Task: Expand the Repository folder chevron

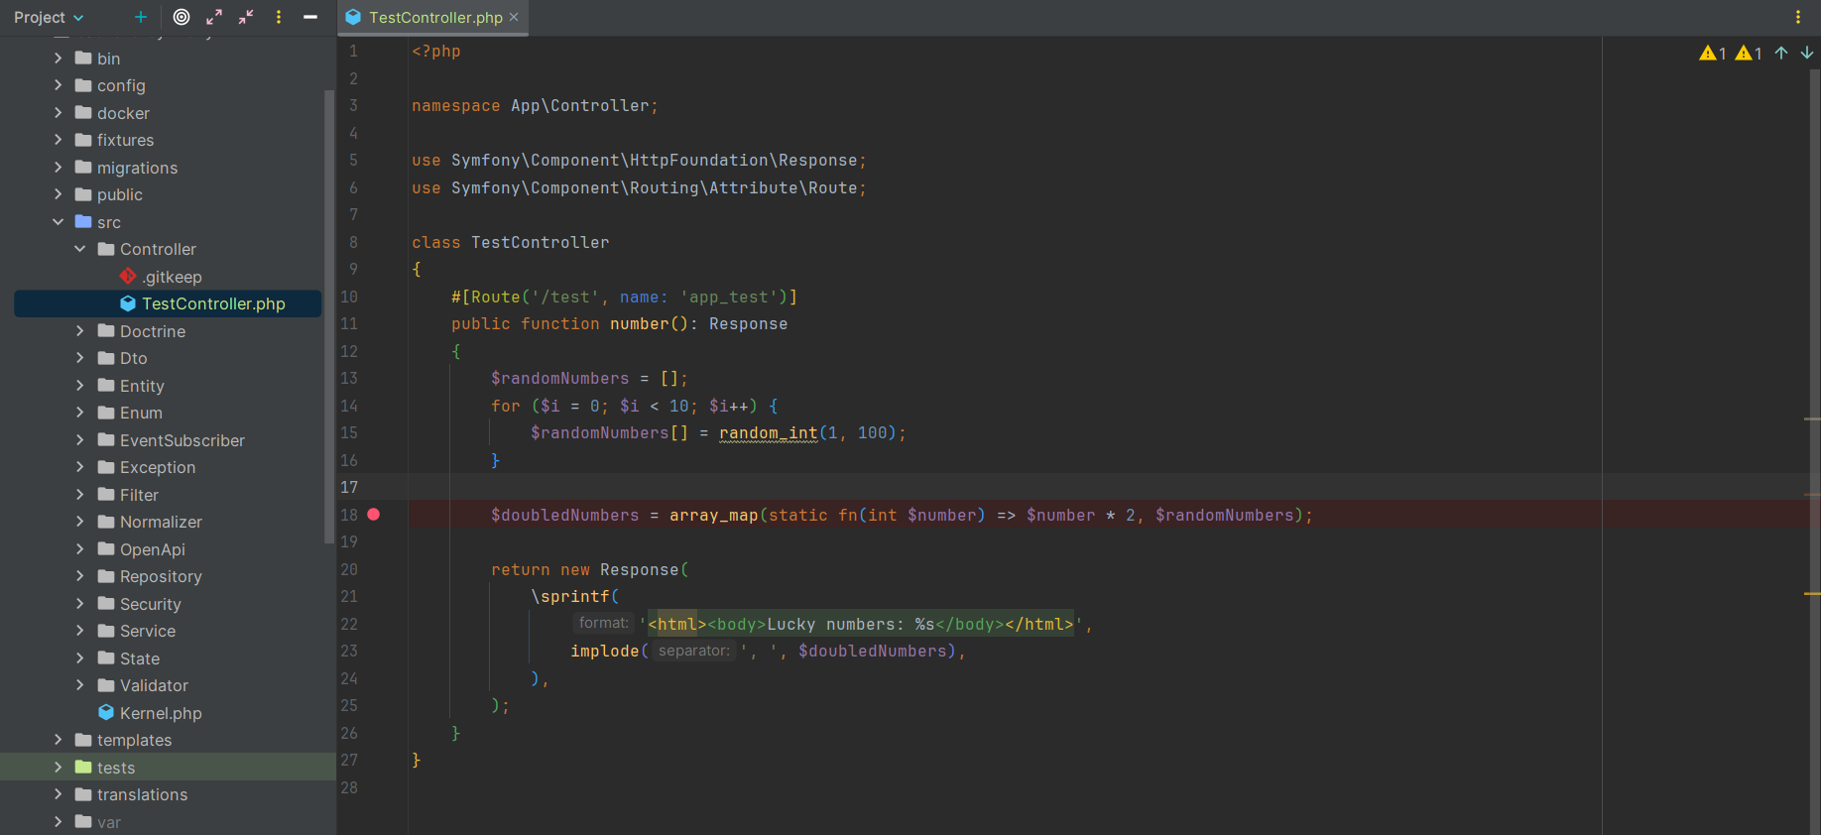Action: [80, 576]
